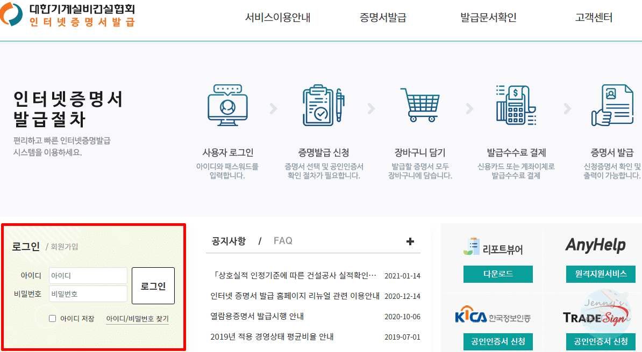Image resolution: width=642 pixels, height=352 pixels.
Task: Click the 장바구니 담기 cart icon
Action: click(x=420, y=105)
